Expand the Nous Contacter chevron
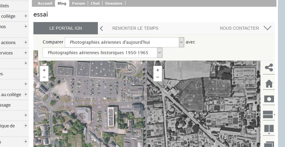Viewport: 285px width, 147px height. [x=268, y=28]
